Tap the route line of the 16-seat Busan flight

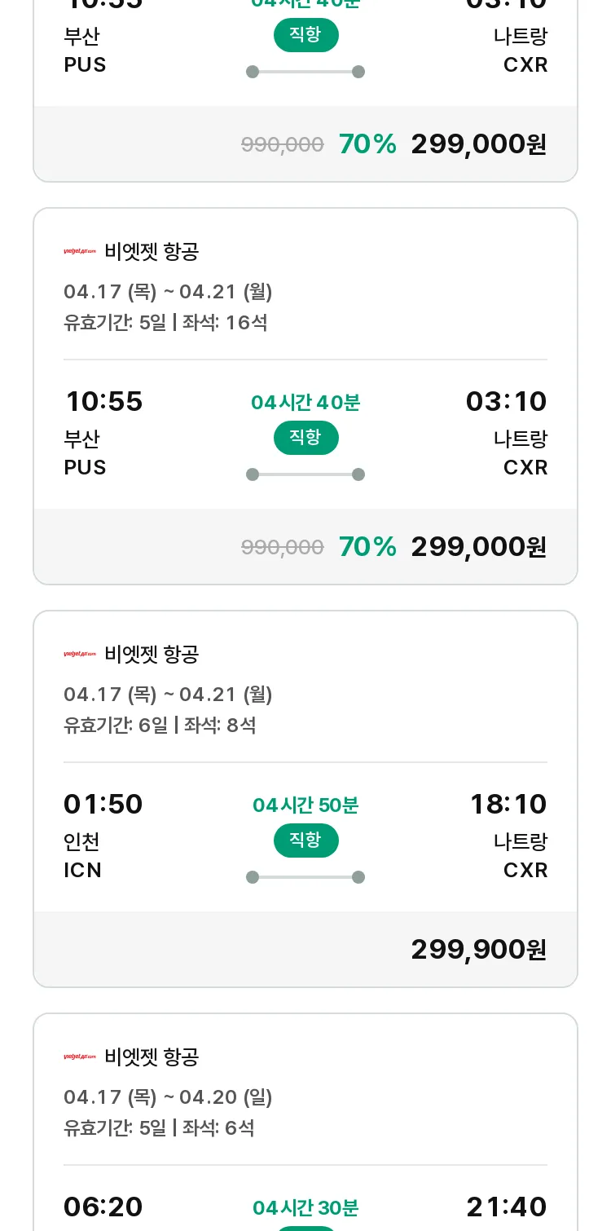click(305, 474)
